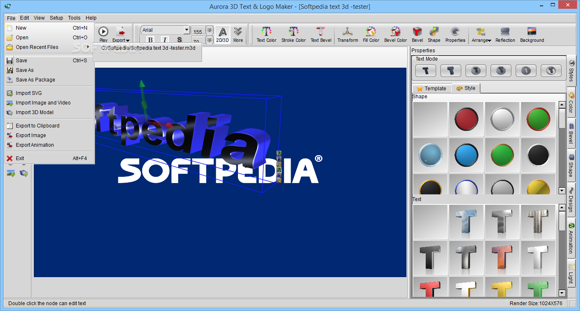Toggle the 2D/3D text mode
The height and width of the screenshot is (311, 580).
point(222,34)
